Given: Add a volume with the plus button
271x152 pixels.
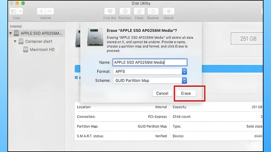Looking at the screenshot, I should coord(41,11).
